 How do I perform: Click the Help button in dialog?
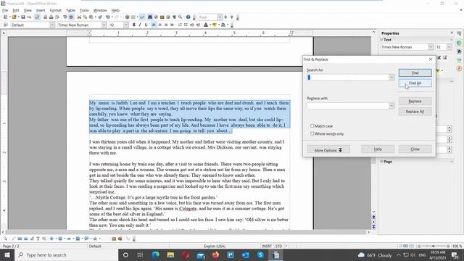pos(378,149)
